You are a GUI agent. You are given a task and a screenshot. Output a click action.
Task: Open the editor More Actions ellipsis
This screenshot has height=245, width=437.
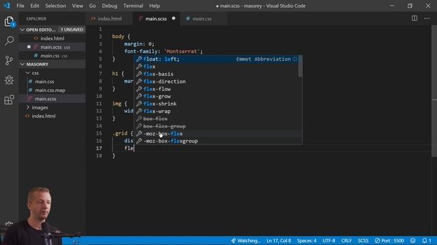coord(427,18)
